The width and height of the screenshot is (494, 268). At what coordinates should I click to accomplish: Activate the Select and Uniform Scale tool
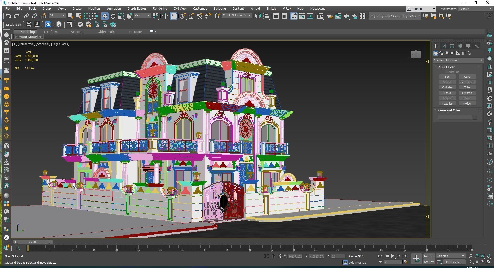[121, 16]
